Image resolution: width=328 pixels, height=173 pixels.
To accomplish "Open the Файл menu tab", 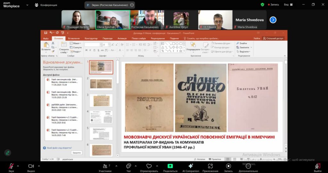I will (46, 38).
